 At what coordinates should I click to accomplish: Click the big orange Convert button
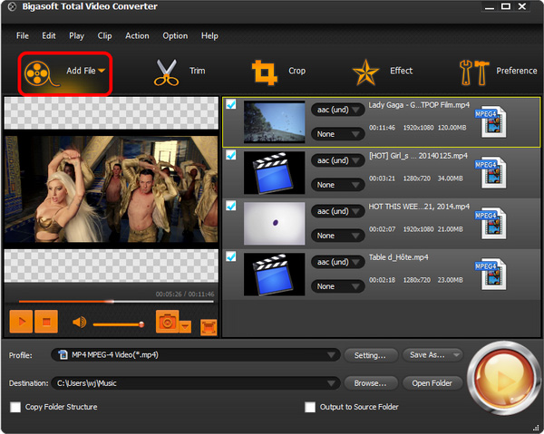point(503,378)
